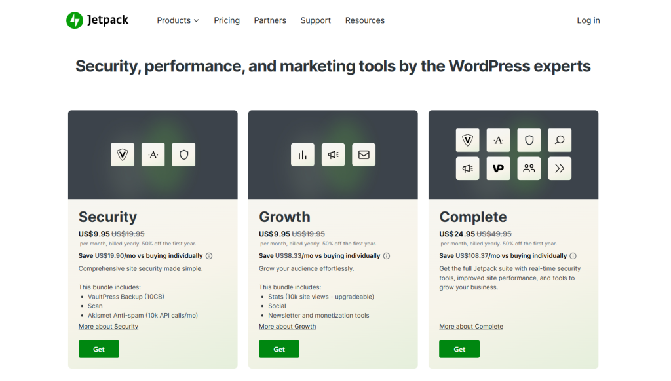Select the Protect shield icon in Security bundle
Screen dimensions: 671x381
183,154
